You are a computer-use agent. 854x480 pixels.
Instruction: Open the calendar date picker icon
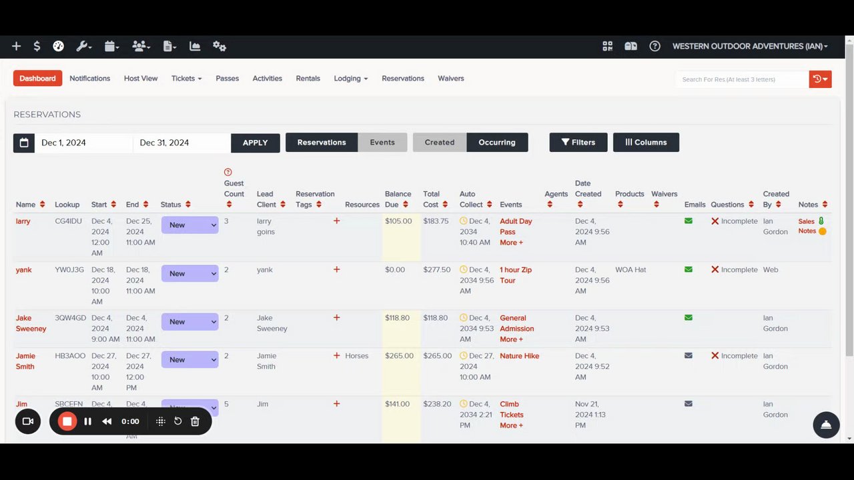tap(24, 143)
